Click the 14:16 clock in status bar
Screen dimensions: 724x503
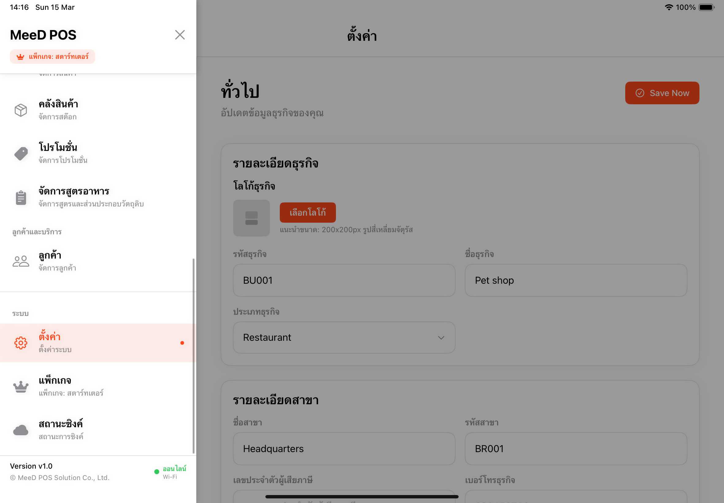point(19,7)
